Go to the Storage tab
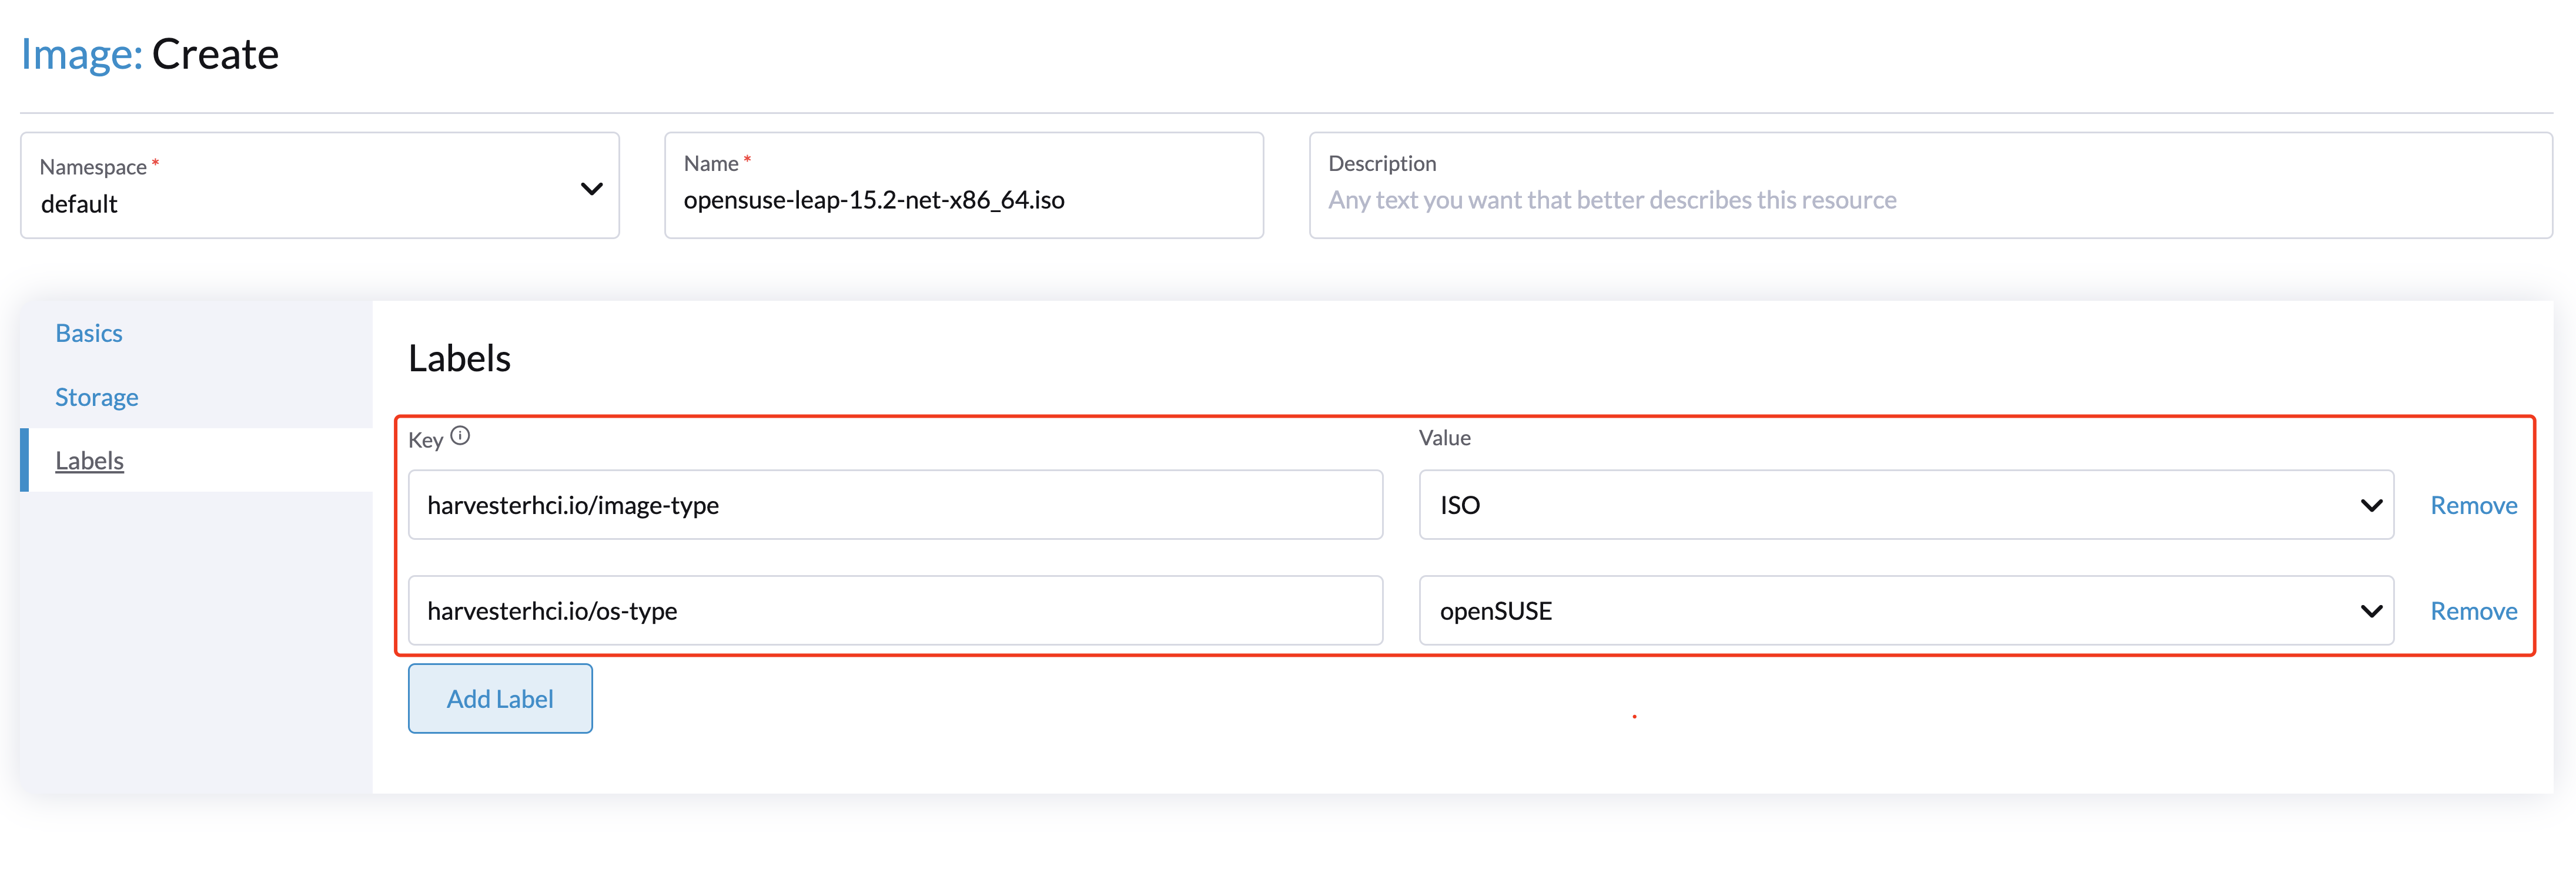The image size is (2576, 880). click(97, 398)
